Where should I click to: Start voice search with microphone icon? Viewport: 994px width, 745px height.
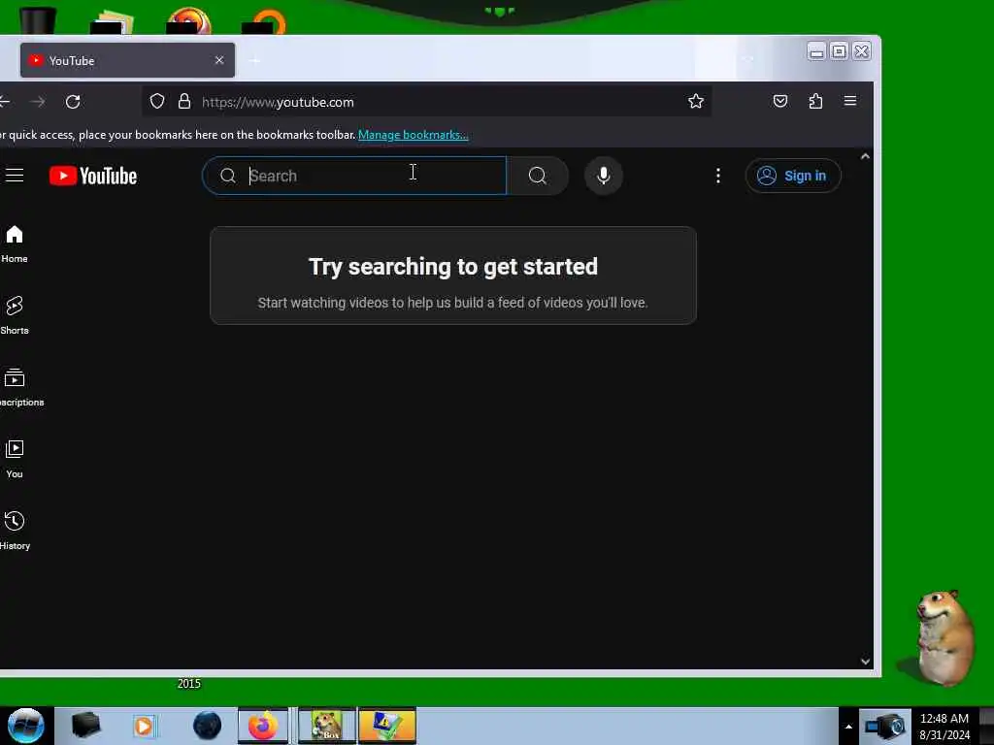coord(604,176)
